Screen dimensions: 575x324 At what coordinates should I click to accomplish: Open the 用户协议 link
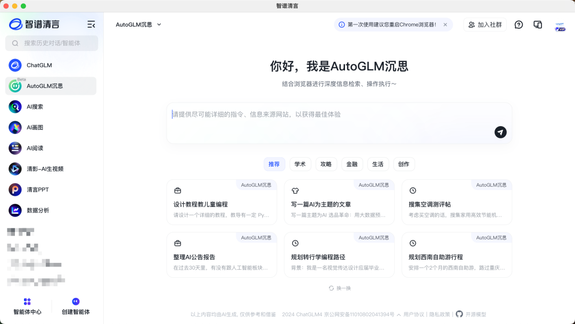[x=414, y=314]
